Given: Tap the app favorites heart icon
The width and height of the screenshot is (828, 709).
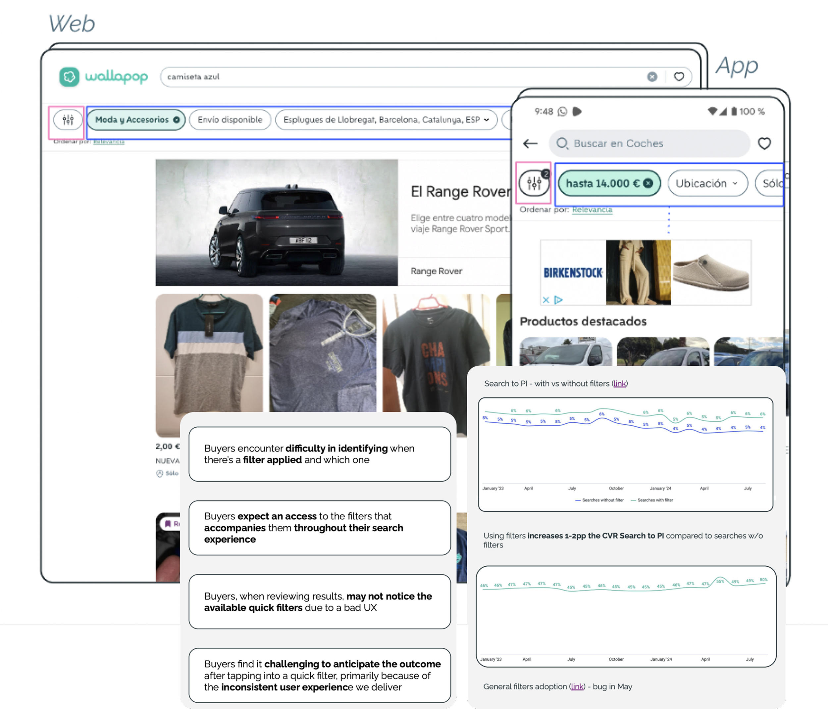Looking at the screenshot, I should tap(764, 143).
